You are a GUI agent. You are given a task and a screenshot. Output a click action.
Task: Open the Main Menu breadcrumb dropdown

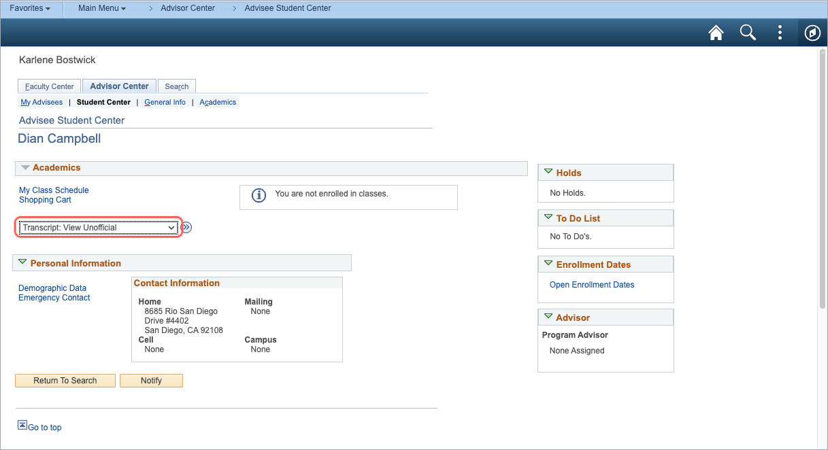(101, 8)
